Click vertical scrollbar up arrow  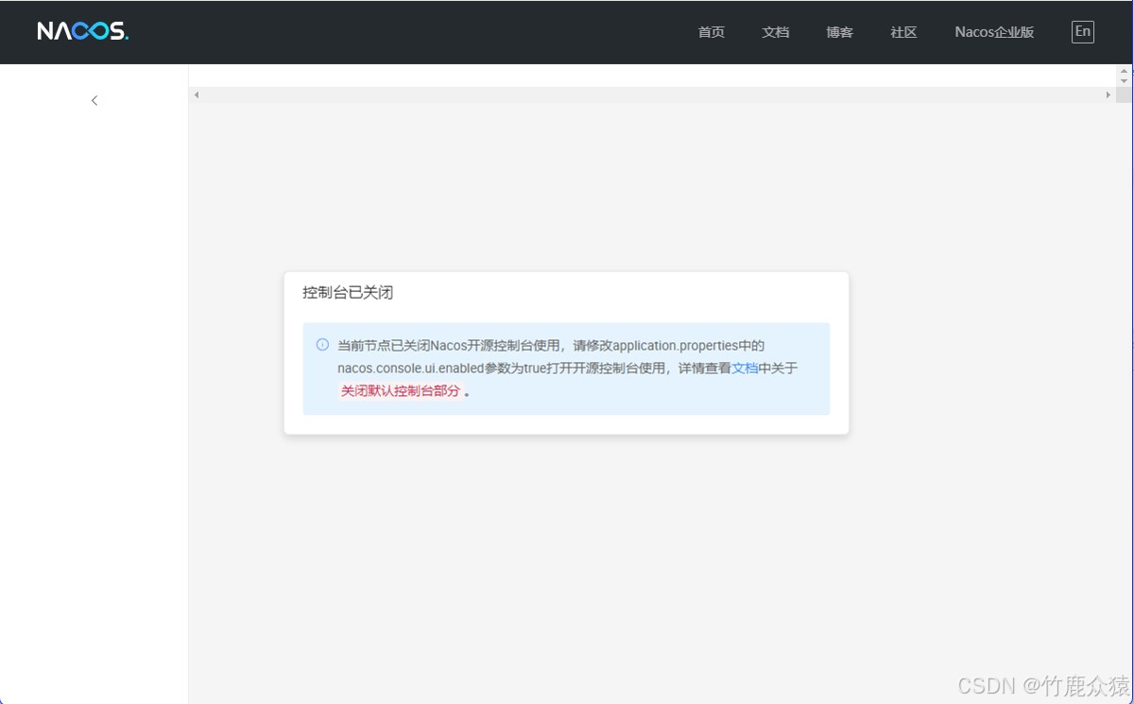[x=1124, y=70]
